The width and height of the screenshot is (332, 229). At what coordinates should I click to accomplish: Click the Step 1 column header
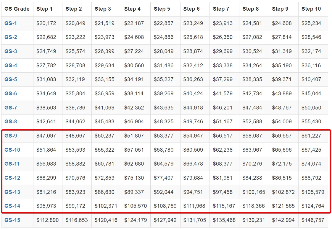click(x=44, y=9)
